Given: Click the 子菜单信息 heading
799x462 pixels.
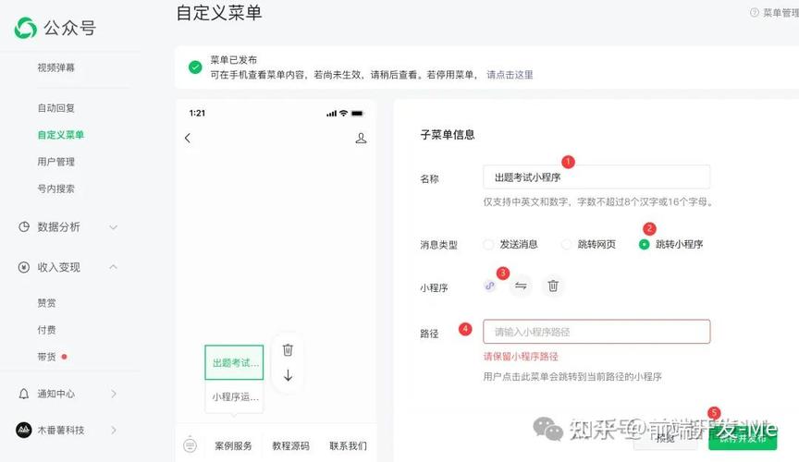Looking at the screenshot, I should coord(448,135).
